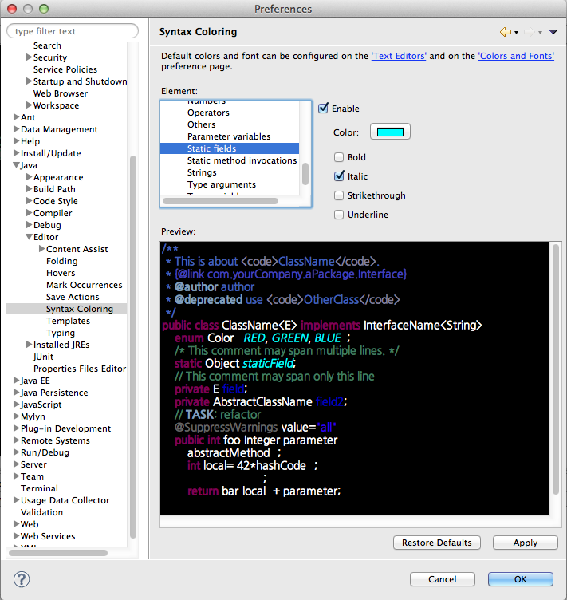Expand the Workspace tree node
Viewport: 567px width, 600px height.
tap(29, 105)
